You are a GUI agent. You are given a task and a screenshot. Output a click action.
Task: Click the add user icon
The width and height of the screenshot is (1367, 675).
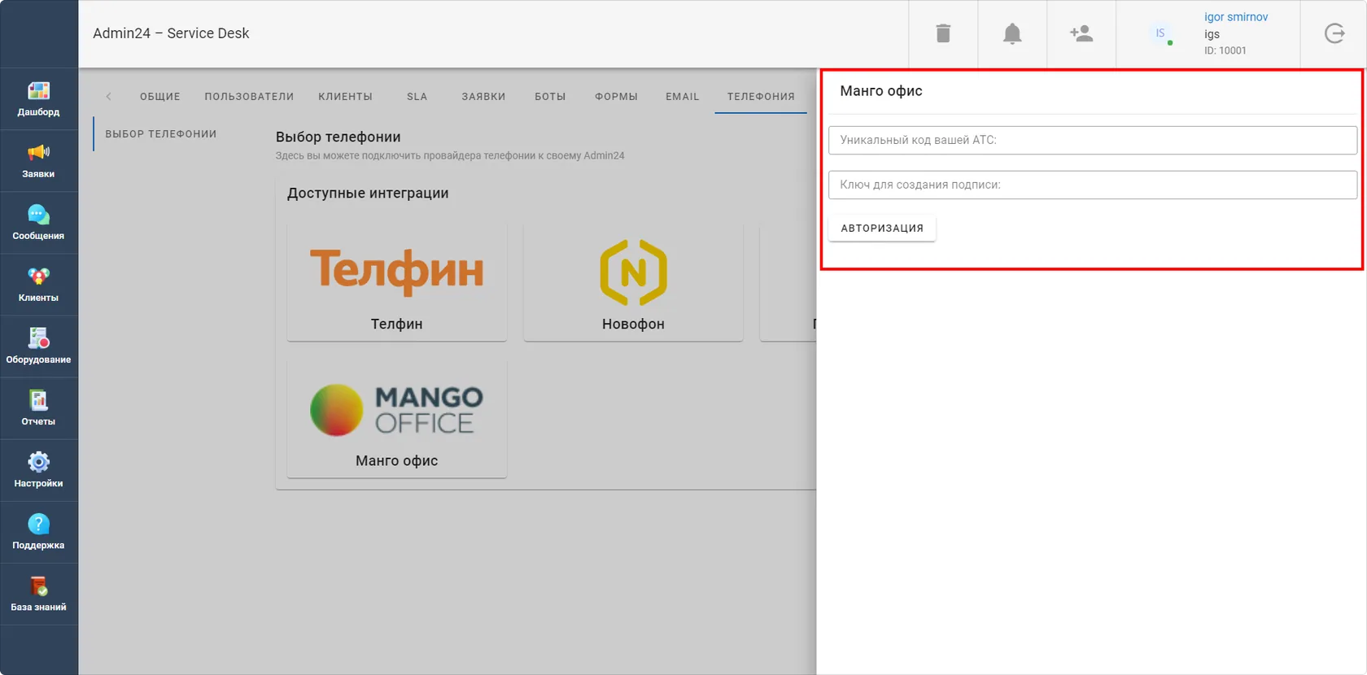pyautogui.click(x=1081, y=33)
